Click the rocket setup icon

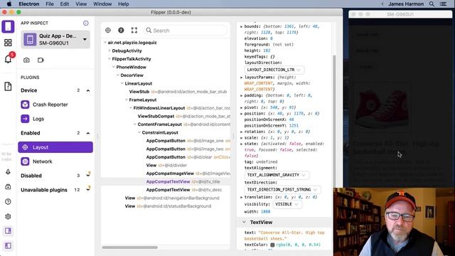tap(8, 172)
